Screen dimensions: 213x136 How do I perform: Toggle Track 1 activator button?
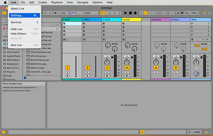pyautogui.click(x=67, y=68)
